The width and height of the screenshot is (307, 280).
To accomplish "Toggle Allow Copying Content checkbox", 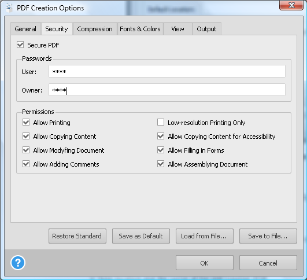I will click(x=26, y=136).
